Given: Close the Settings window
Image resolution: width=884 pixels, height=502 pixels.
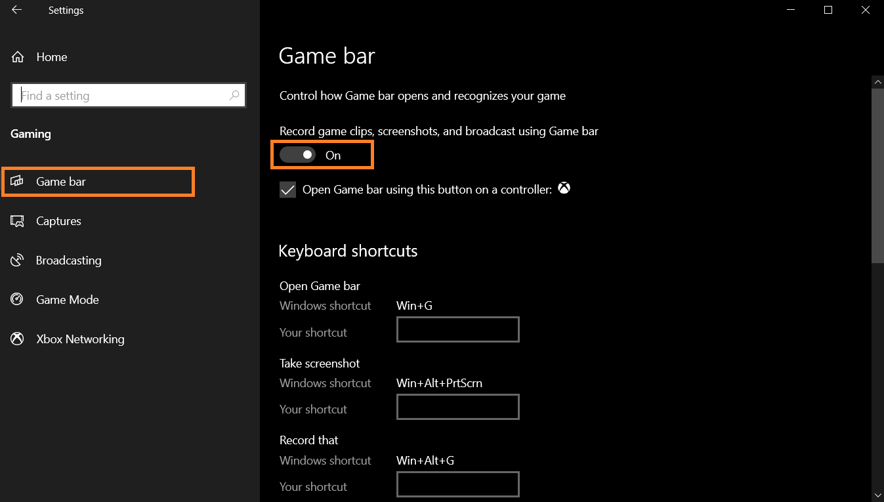Looking at the screenshot, I should tap(865, 10).
